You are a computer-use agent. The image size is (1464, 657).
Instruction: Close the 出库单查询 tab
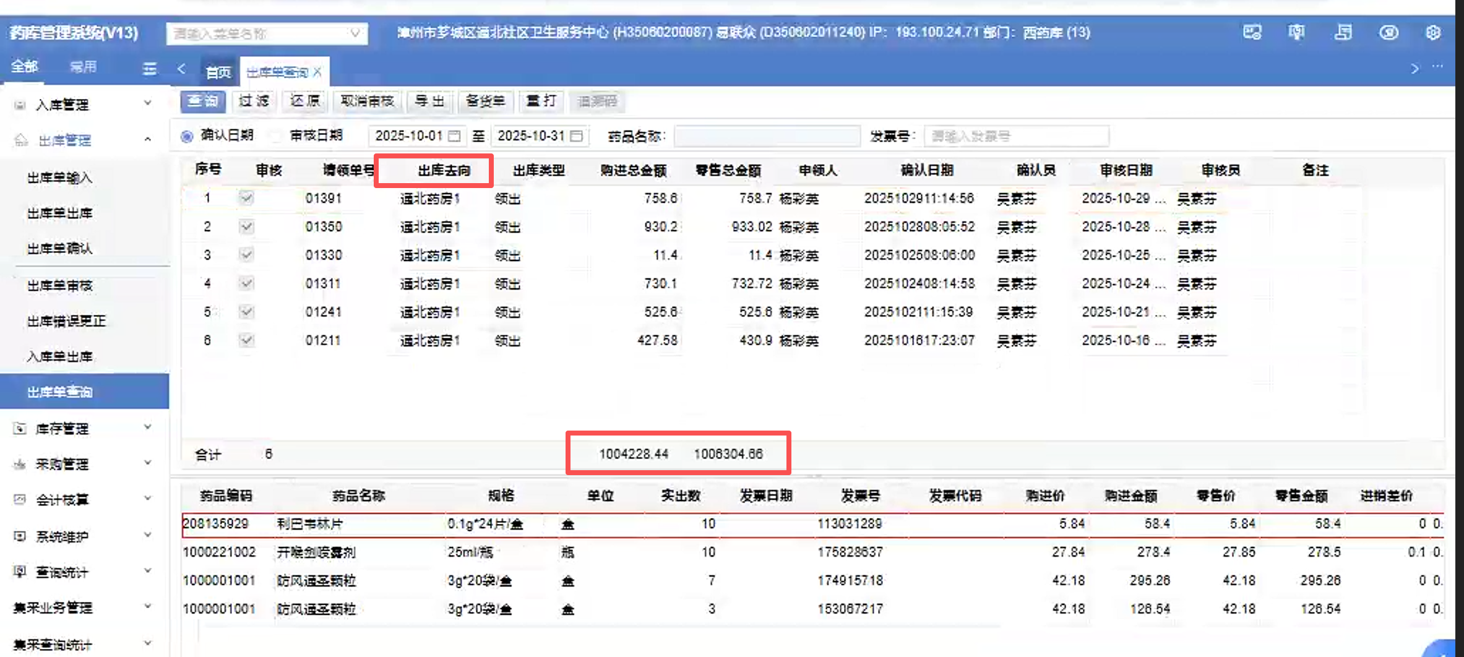pos(317,72)
